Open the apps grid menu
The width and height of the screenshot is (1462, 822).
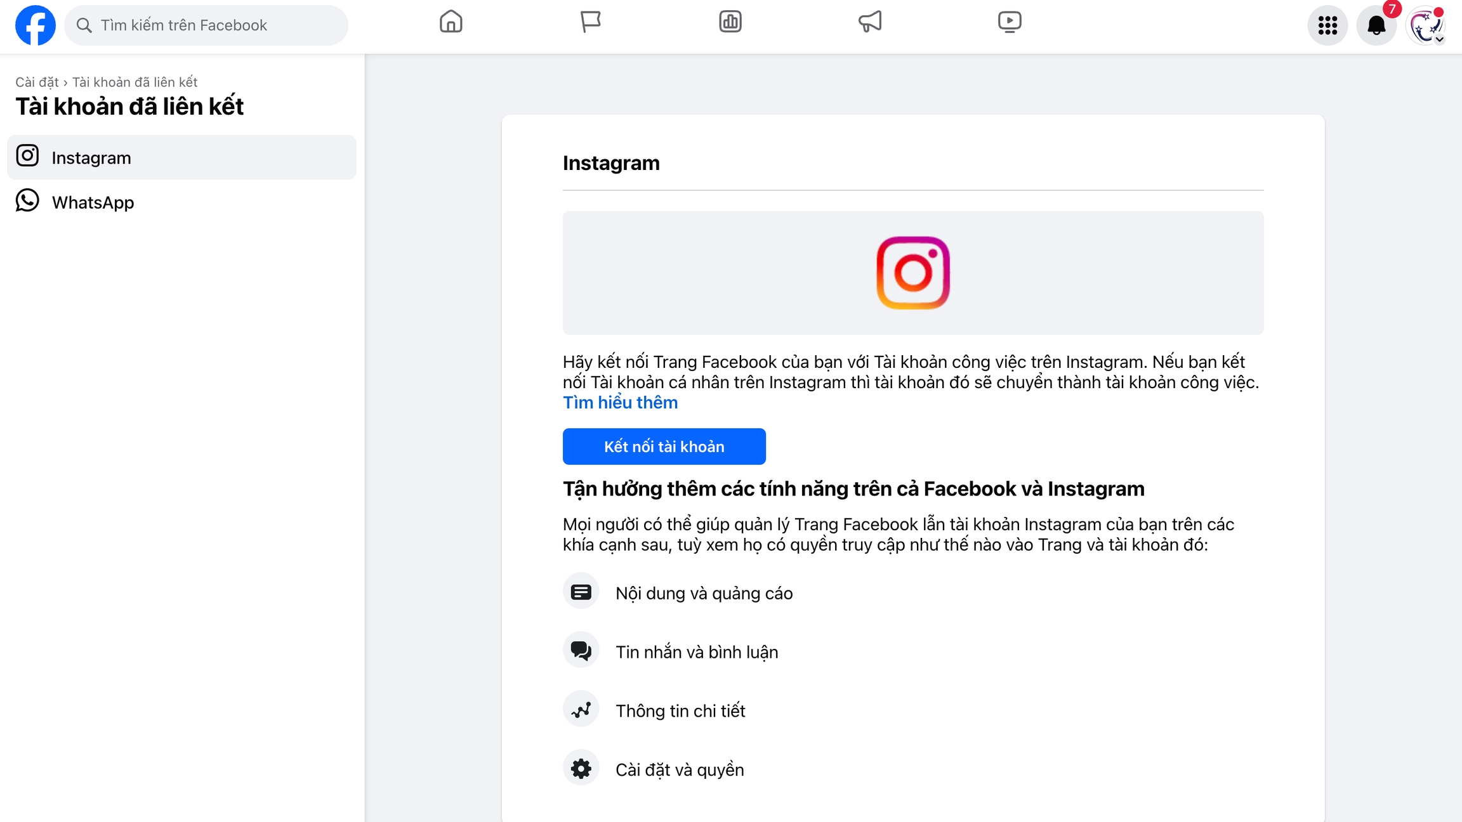tap(1327, 25)
